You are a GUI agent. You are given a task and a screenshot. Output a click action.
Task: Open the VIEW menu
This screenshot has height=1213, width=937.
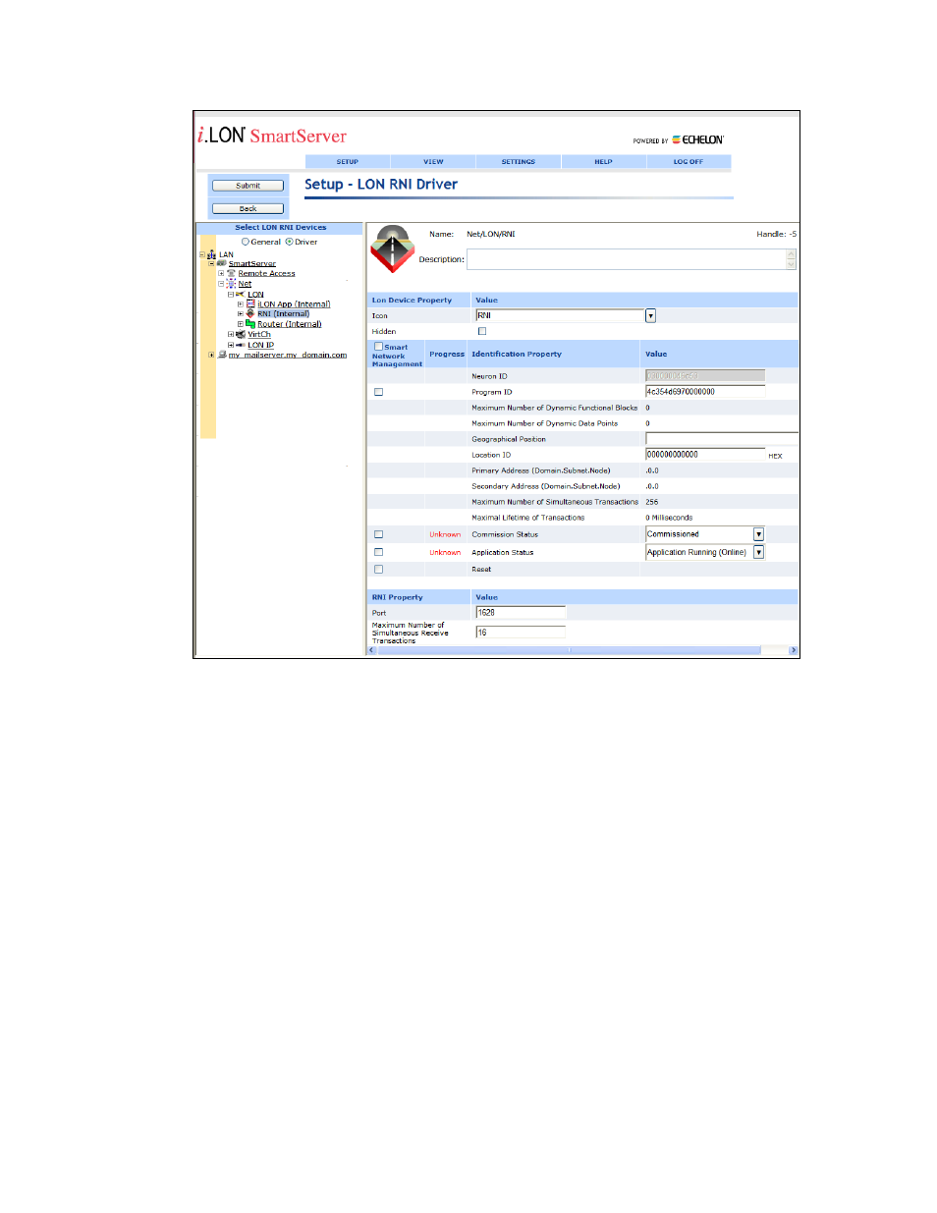coord(433,162)
